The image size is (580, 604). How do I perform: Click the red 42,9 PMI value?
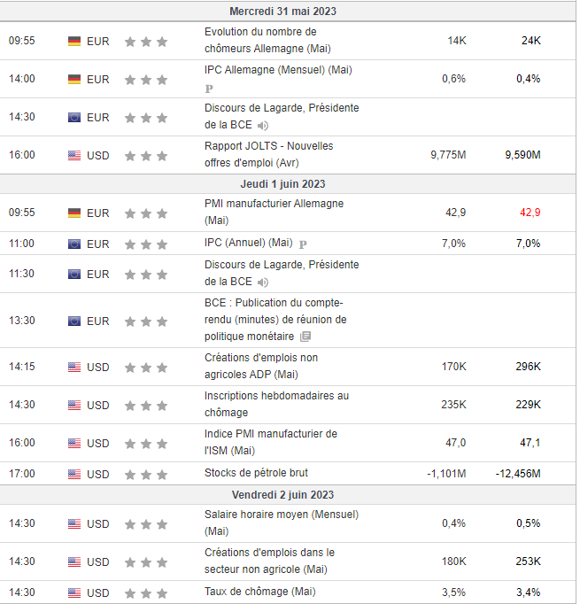(x=530, y=213)
